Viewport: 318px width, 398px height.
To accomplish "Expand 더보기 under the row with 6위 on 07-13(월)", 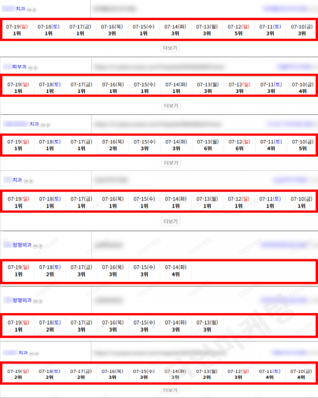I will pos(171,163).
